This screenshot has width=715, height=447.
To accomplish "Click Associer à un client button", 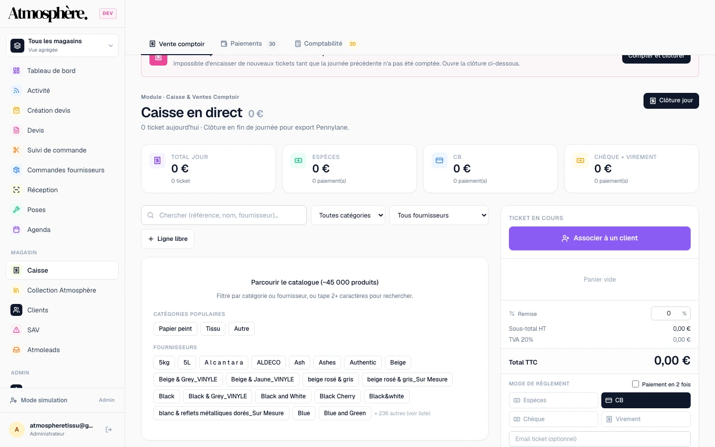I will (600, 238).
